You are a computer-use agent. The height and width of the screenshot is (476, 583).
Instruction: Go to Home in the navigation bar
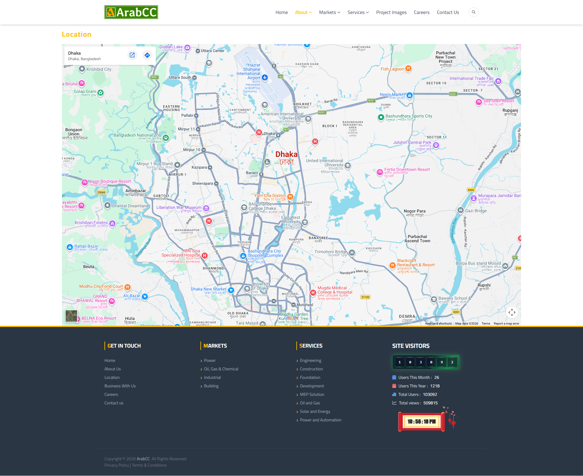click(x=282, y=12)
